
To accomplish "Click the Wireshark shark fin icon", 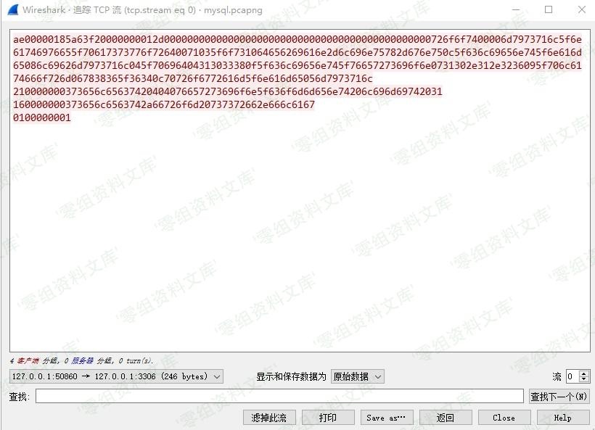I will click(12, 10).
